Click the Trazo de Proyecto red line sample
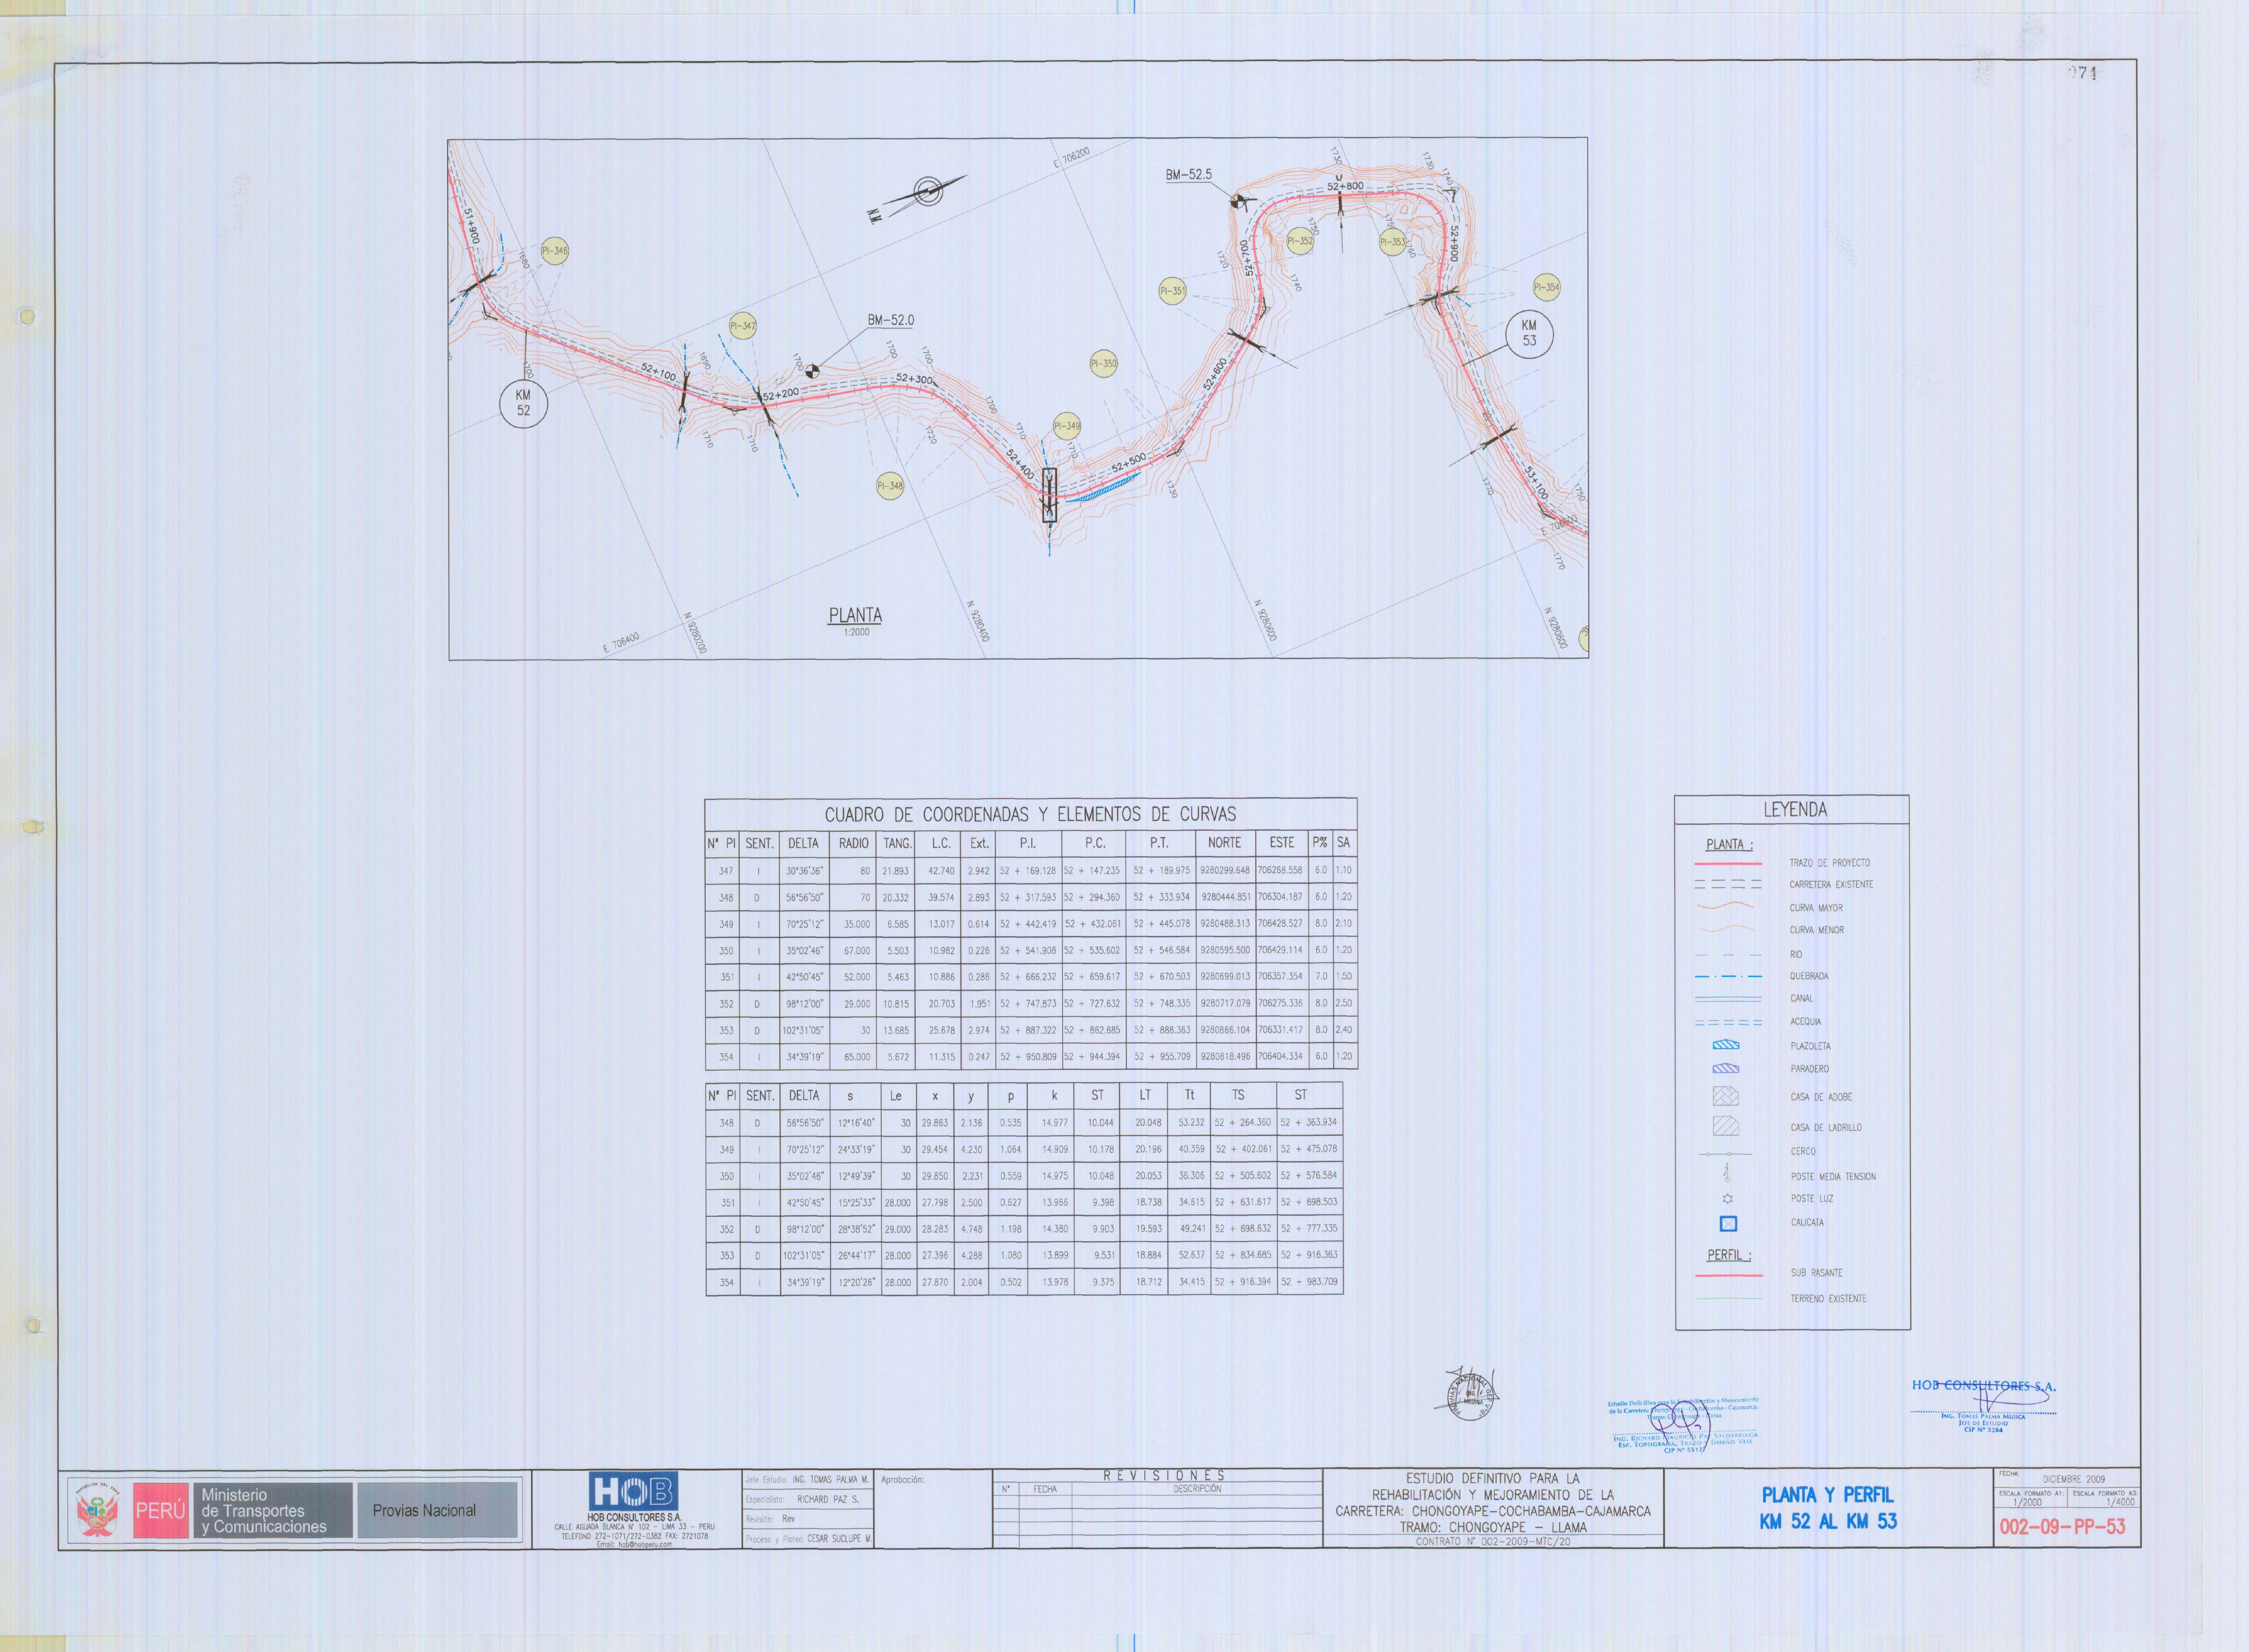 pos(1728,863)
